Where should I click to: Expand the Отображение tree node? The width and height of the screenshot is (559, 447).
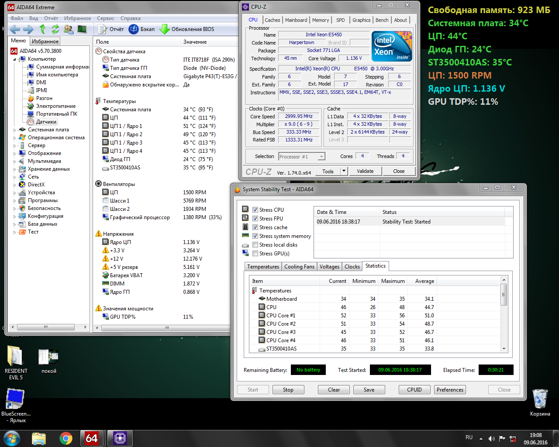[x=15, y=154]
